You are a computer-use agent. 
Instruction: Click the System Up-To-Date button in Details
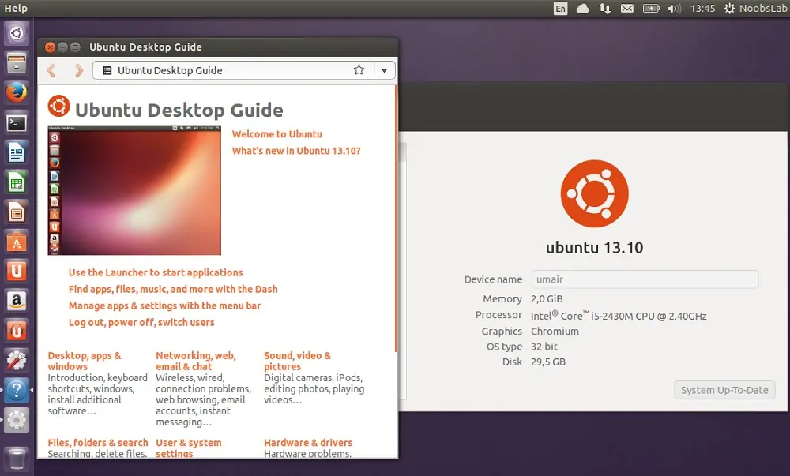point(724,390)
